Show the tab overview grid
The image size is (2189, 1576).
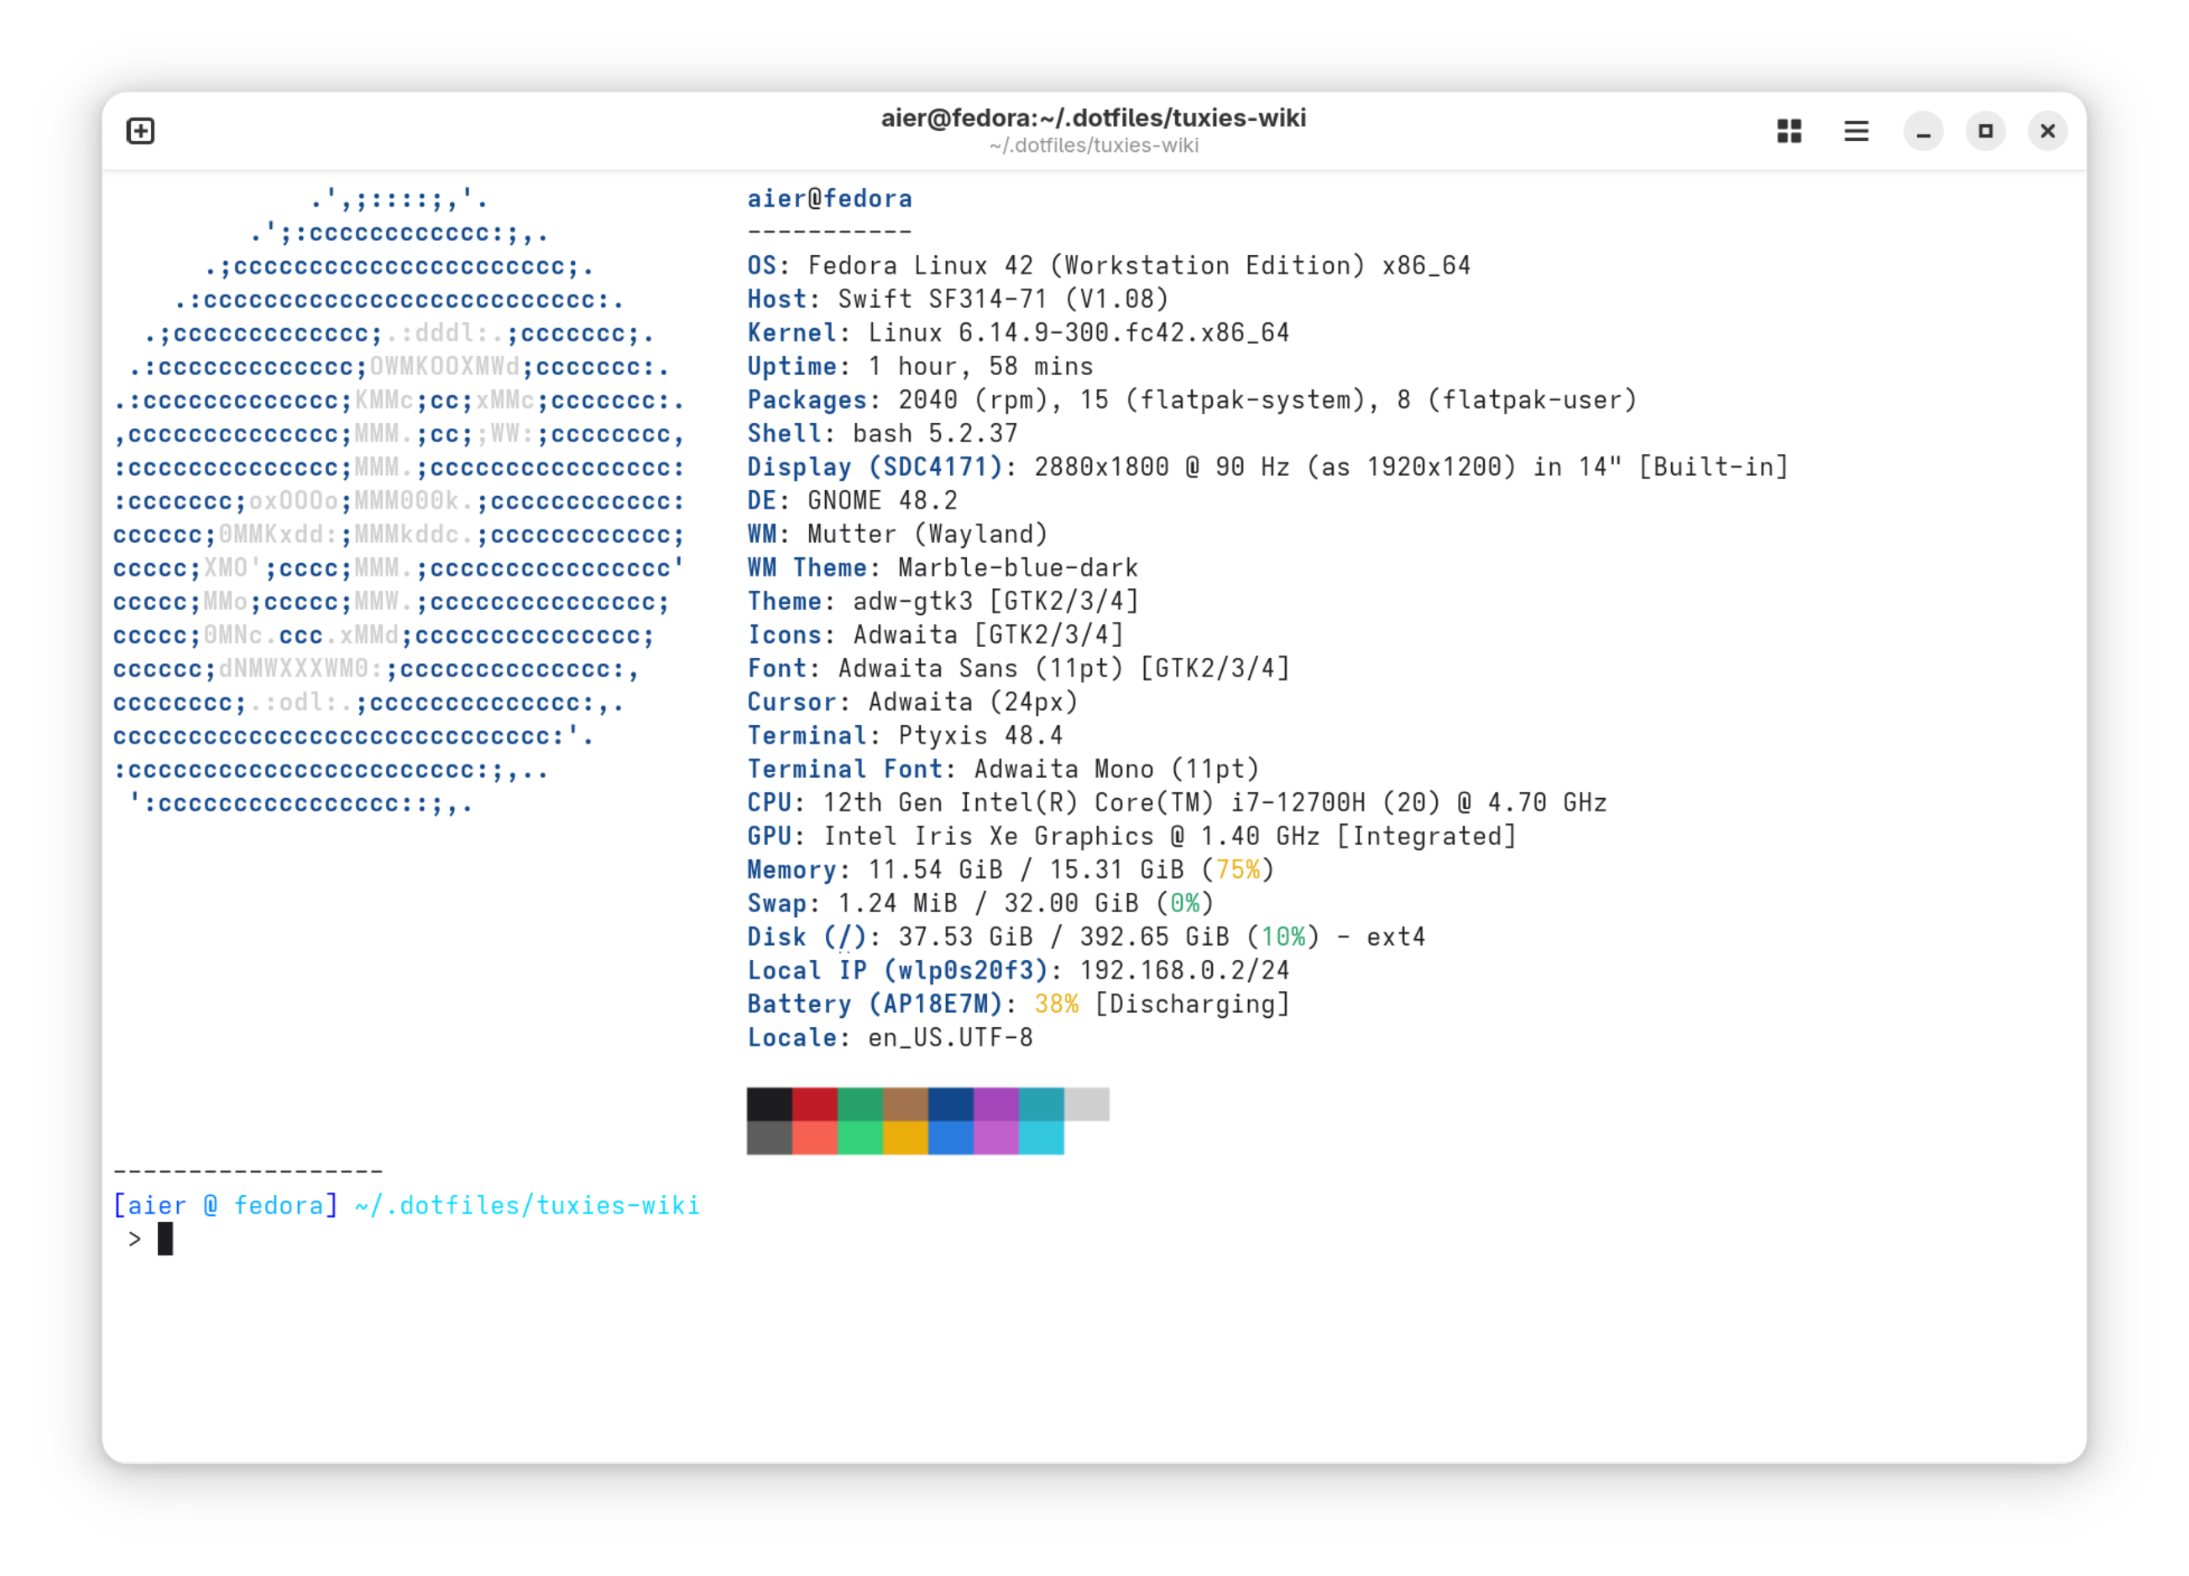click(x=1789, y=131)
